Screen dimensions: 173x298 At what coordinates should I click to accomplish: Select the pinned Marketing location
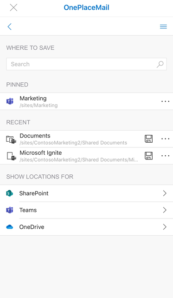86,101
